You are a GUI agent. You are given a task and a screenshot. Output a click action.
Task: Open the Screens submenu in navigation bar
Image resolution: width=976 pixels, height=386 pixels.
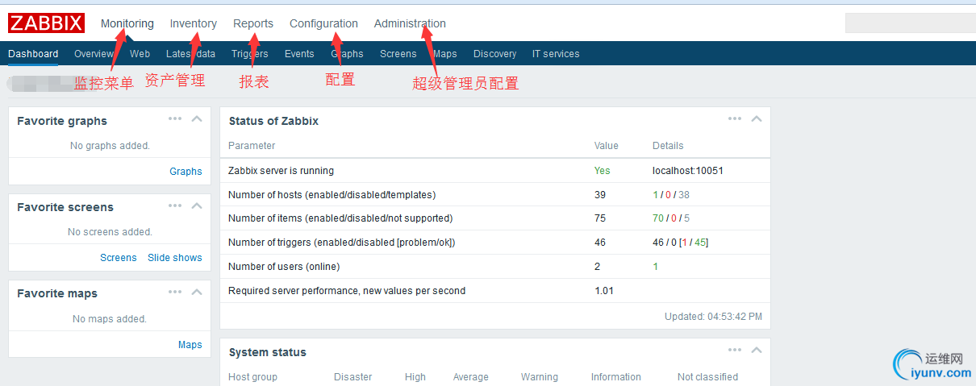point(398,54)
